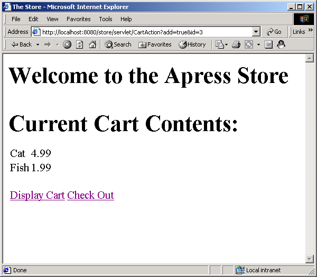Show the History pane
The width and height of the screenshot is (317, 277).
192,44
